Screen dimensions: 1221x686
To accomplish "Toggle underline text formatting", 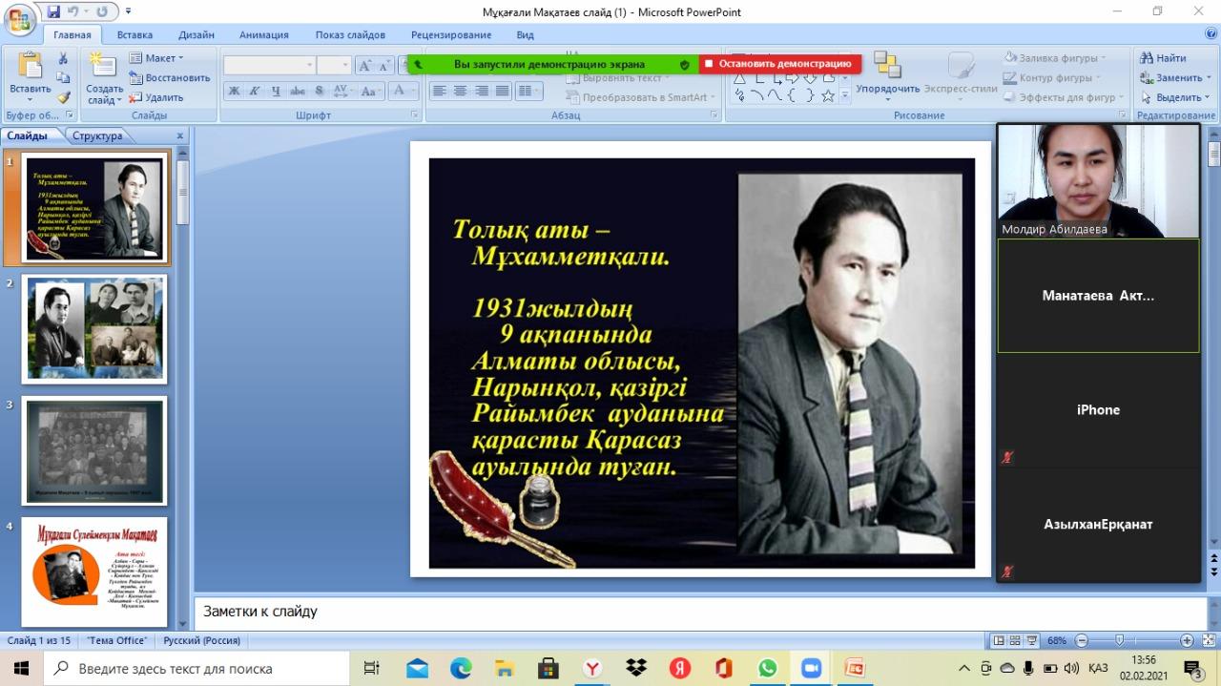I will pos(276,92).
